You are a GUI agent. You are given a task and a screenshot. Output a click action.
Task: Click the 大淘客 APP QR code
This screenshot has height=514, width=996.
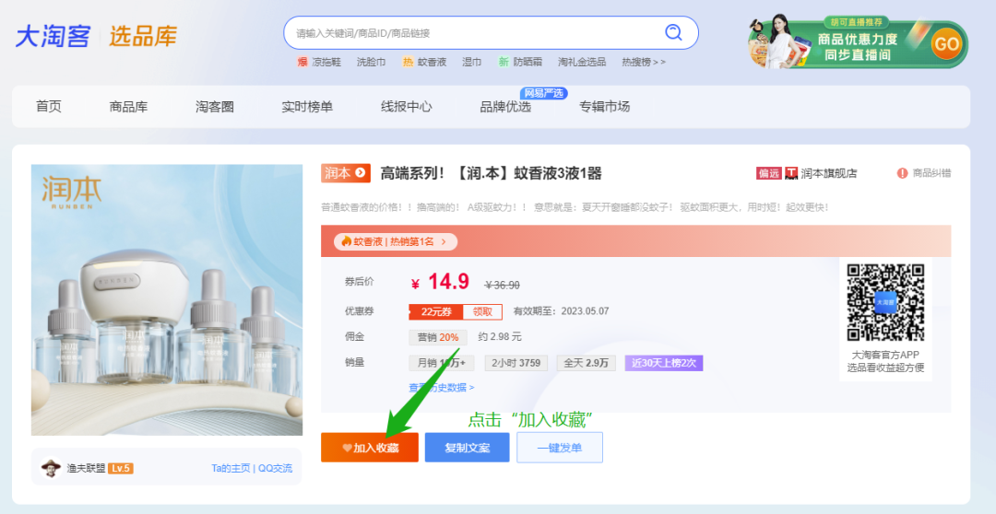[885, 302]
